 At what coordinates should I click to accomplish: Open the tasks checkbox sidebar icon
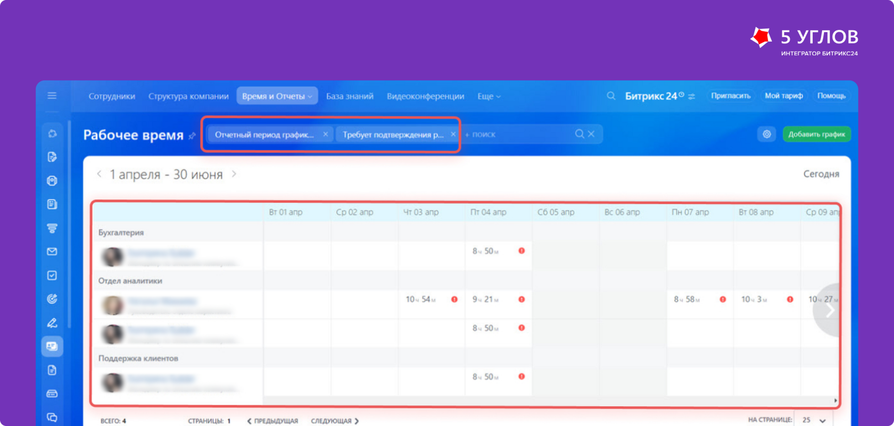pyautogui.click(x=52, y=275)
